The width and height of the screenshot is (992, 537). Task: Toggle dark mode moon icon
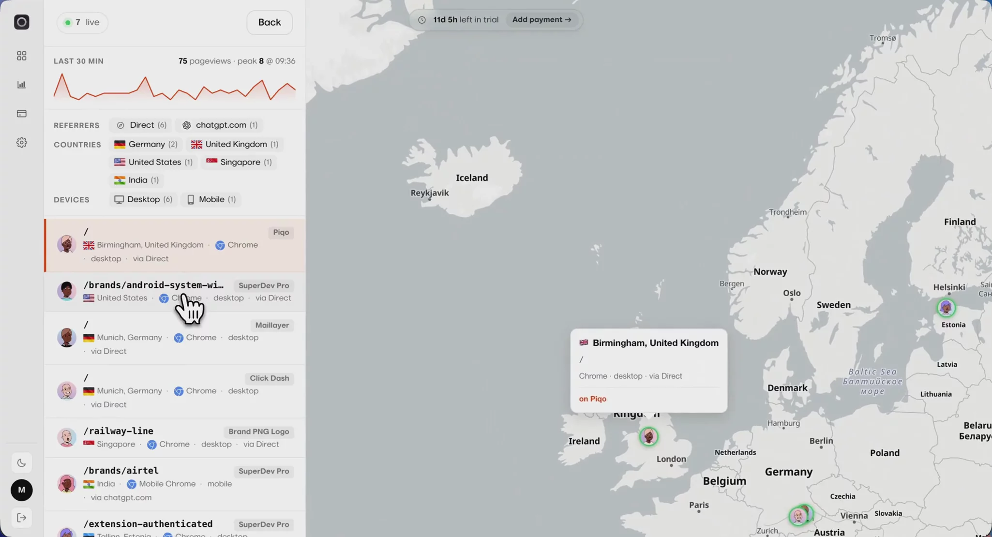coord(21,463)
